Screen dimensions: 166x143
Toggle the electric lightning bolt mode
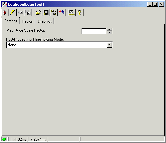point(13,13)
